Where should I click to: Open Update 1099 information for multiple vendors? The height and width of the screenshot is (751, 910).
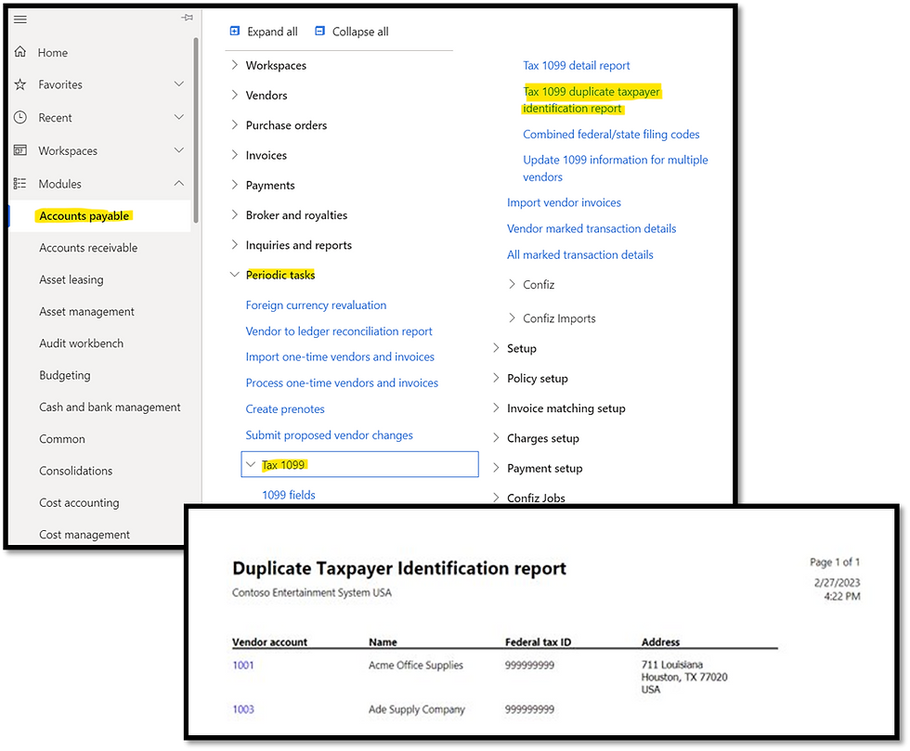click(x=615, y=168)
